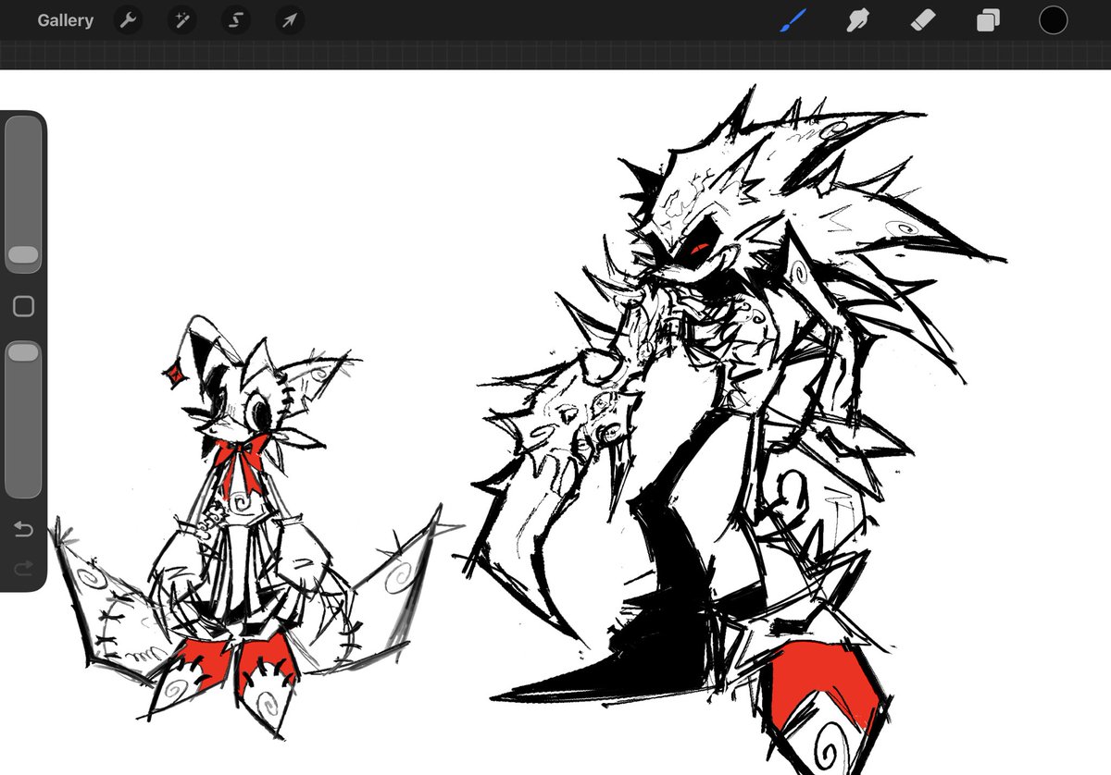The image size is (1111, 775).
Task: Open the Layers panel
Action: click(988, 20)
